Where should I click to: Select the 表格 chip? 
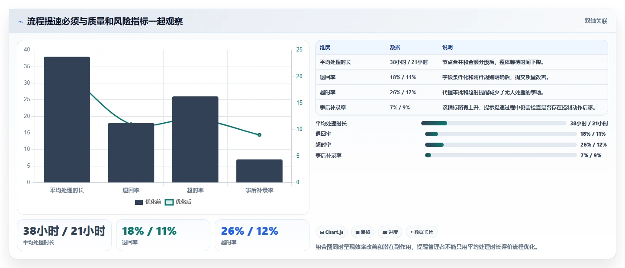click(x=363, y=232)
